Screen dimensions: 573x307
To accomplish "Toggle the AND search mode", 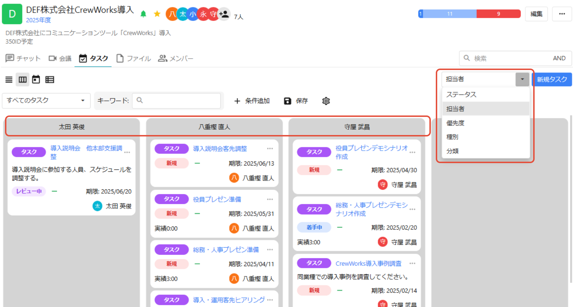I will click(x=559, y=58).
